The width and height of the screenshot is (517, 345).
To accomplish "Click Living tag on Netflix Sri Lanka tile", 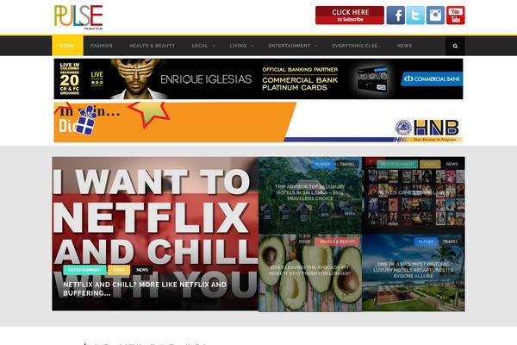I will click(430, 164).
